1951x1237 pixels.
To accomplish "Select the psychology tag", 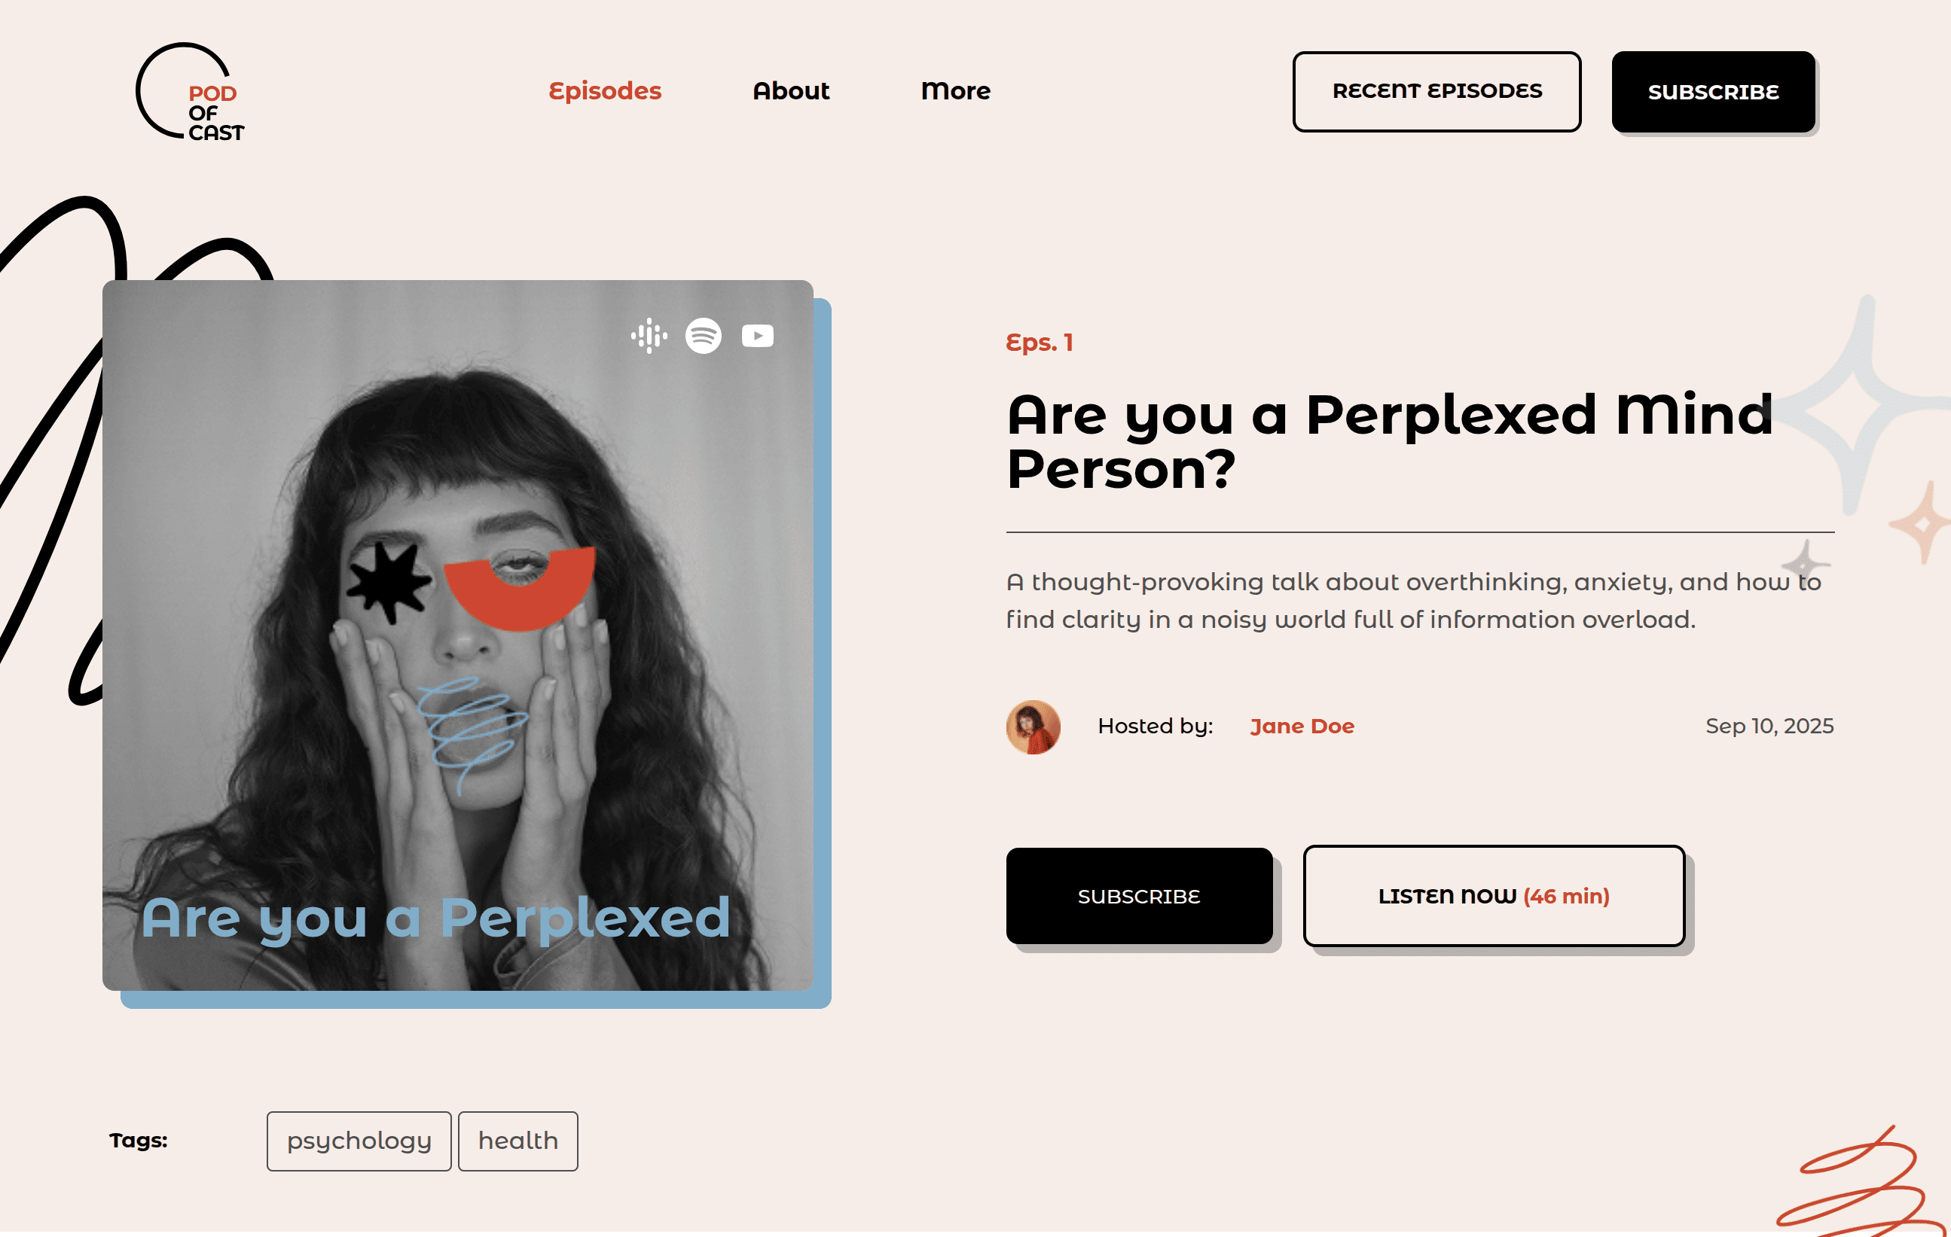I will pos(359,1141).
